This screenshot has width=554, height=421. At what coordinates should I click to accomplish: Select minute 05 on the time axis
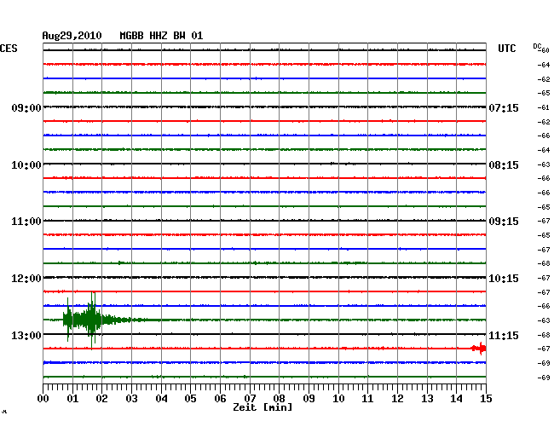click(190, 398)
